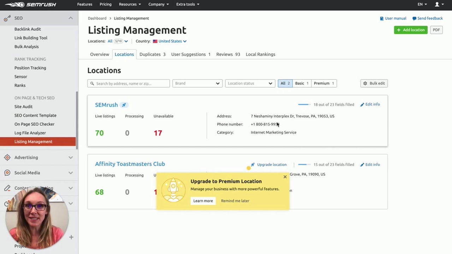Close the Upgrade to Premium popup
The height and width of the screenshot is (254, 452).
(285, 177)
